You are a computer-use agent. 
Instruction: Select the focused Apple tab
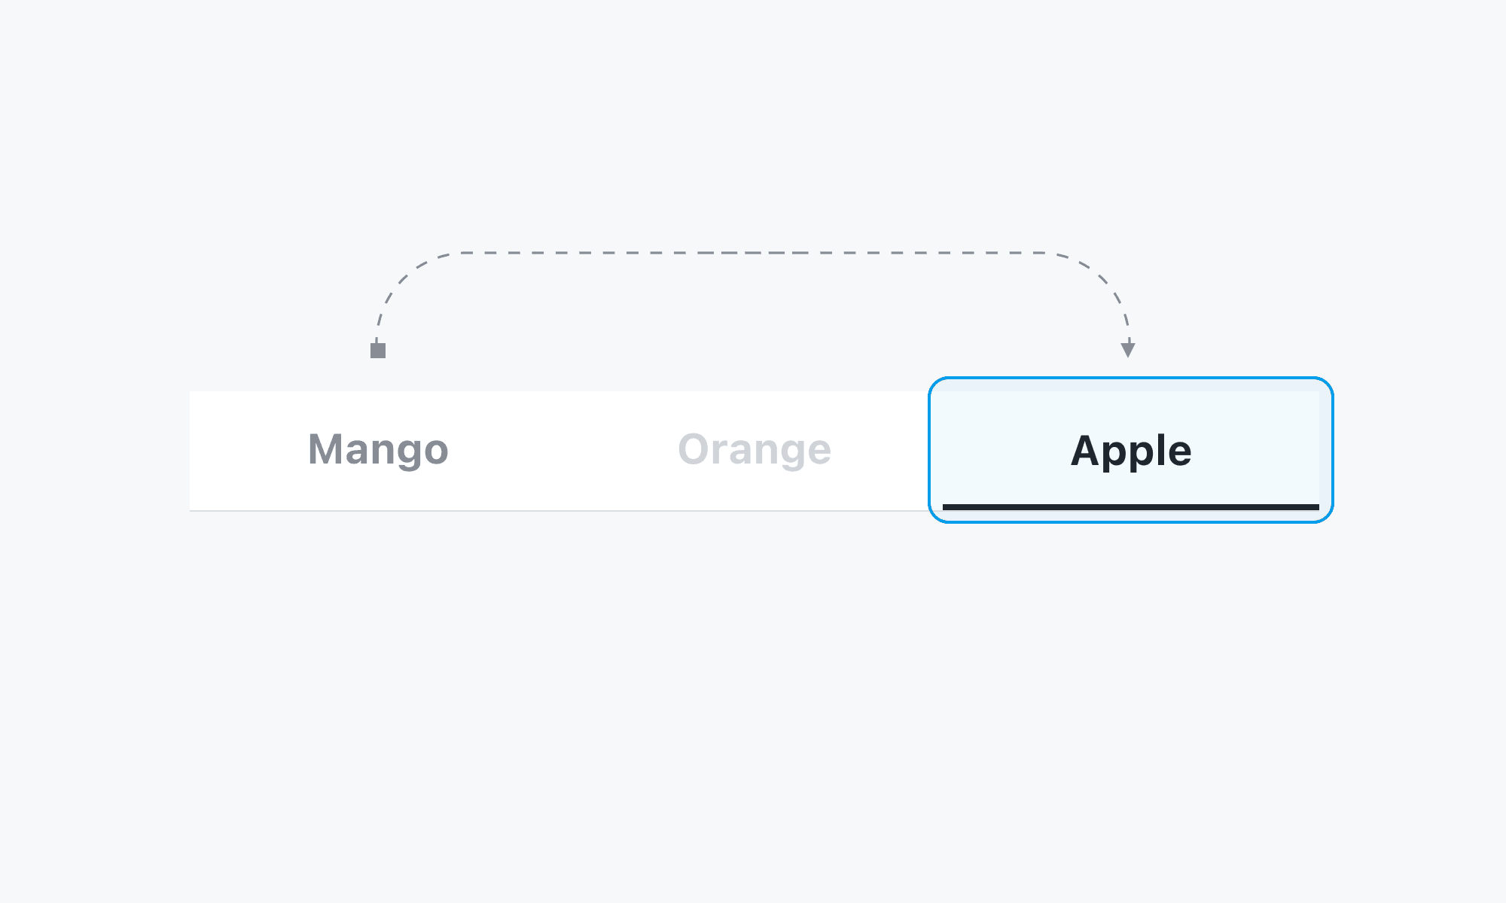[x=1130, y=450]
